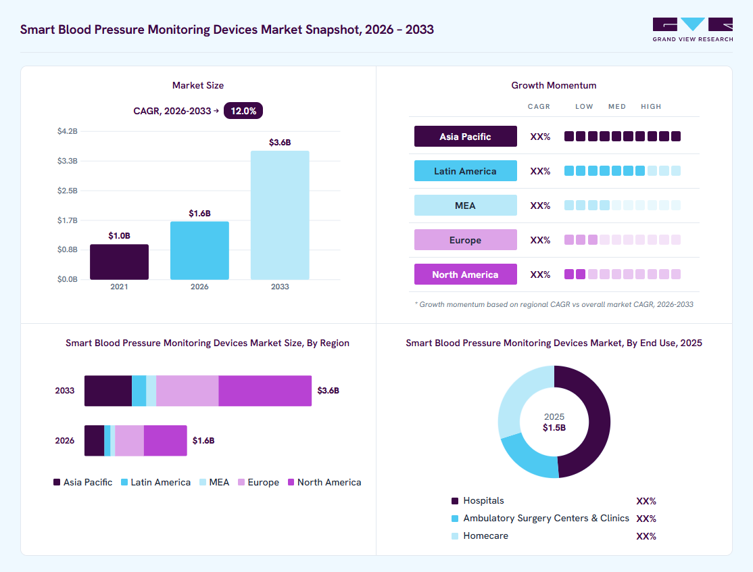Click North America legend swatch under region chart
Viewport: 753px width, 572px height.
(291, 482)
